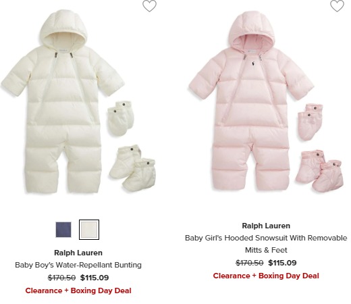This screenshot has width=351, height=304.
Task: Select the navy blue color swatch
Action: [63, 230]
